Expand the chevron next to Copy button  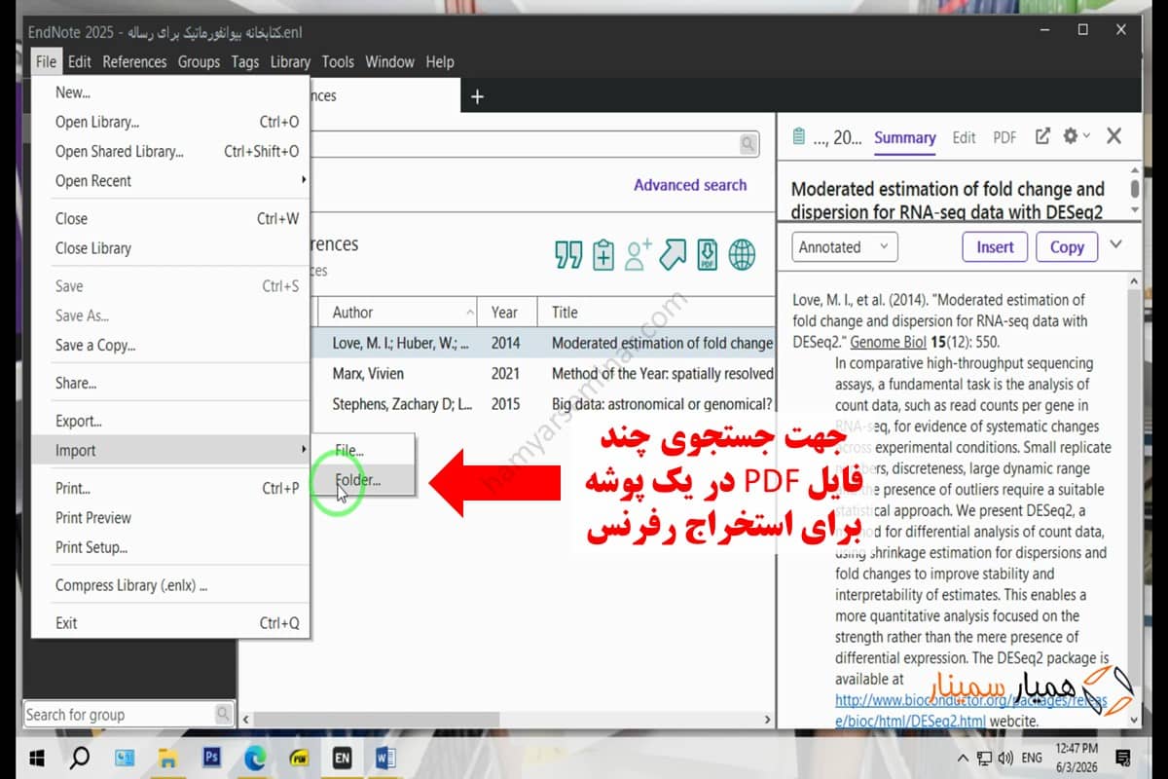[x=1116, y=244]
